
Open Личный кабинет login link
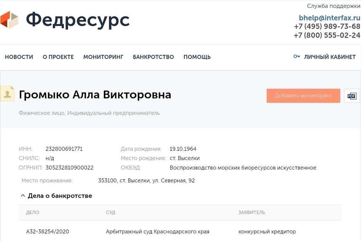(x=330, y=57)
